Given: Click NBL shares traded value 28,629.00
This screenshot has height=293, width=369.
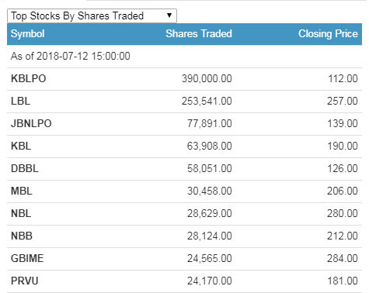Looking at the screenshot, I should 210,213.
